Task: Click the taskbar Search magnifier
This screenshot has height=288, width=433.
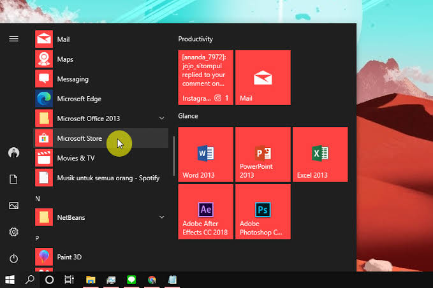Action: [x=30, y=280]
